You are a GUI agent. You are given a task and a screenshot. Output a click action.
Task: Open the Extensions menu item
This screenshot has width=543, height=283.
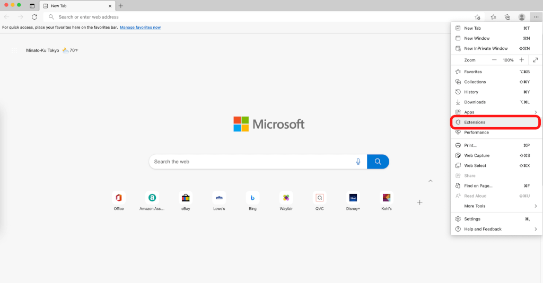(496, 122)
